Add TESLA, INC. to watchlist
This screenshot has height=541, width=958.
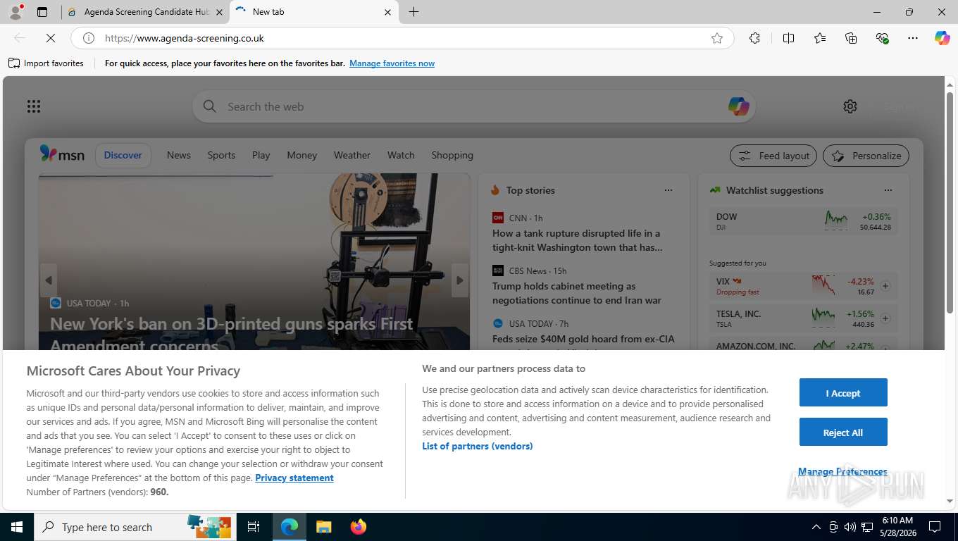point(885,318)
